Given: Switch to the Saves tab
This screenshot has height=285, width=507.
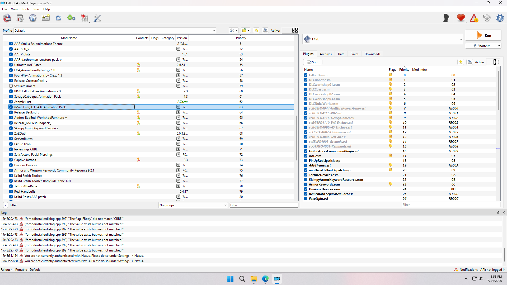Looking at the screenshot, I should pos(354,54).
